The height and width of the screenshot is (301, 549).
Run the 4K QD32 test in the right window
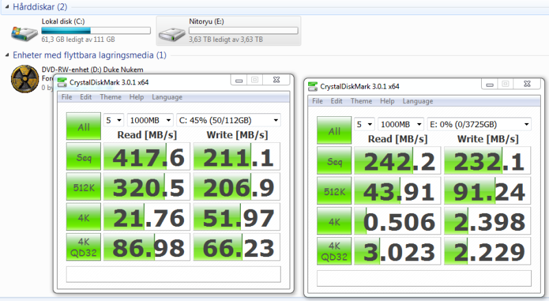pos(334,252)
